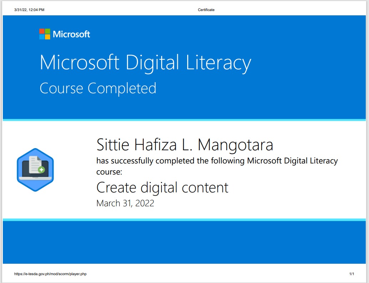The height and width of the screenshot is (283, 369).
Task: Select the March 31, 2022 date text
Action: [125, 203]
